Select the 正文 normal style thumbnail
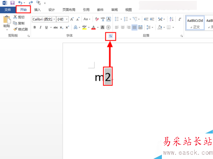 click(195, 23)
